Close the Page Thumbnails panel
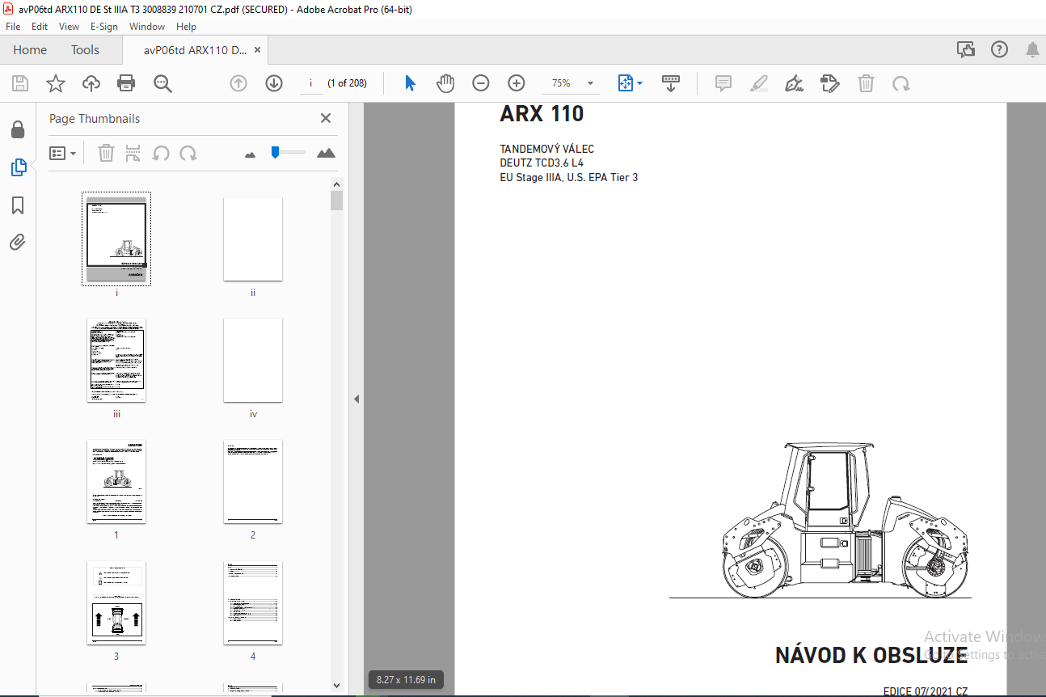Image resolution: width=1046 pixels, height=697 pixels. (326, 118)
